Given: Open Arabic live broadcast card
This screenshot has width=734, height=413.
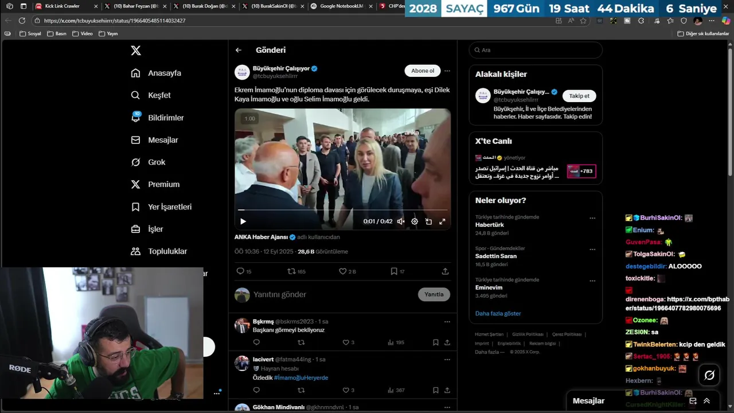Looking at the screenshot, I should [536, 166].
